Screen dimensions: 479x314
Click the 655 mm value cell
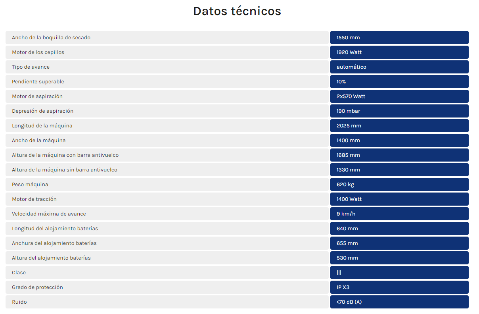399,243
